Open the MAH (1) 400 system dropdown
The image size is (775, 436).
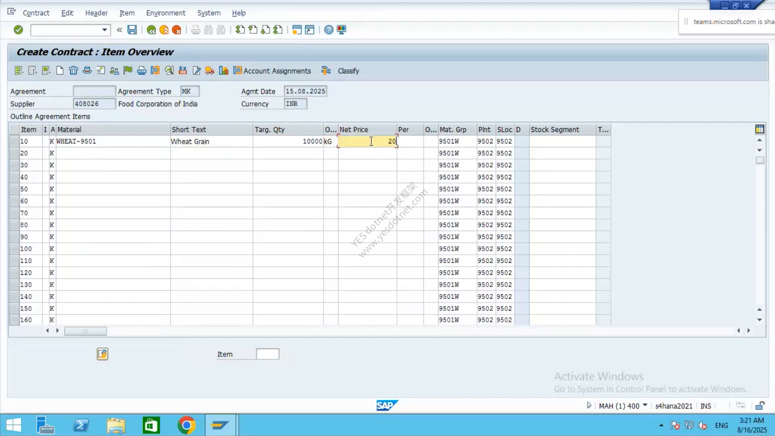pos(645,405)
